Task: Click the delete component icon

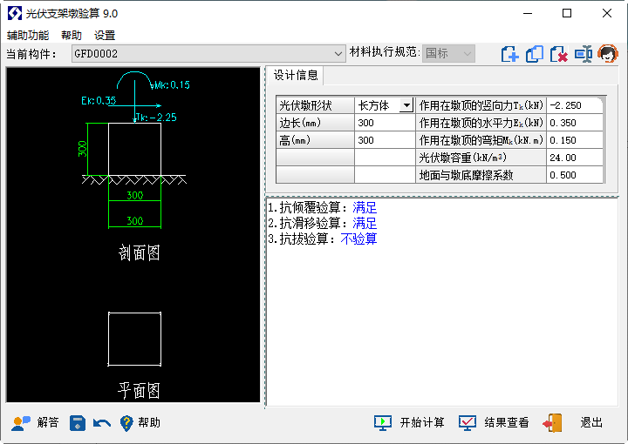Action: tap(559, 54)
